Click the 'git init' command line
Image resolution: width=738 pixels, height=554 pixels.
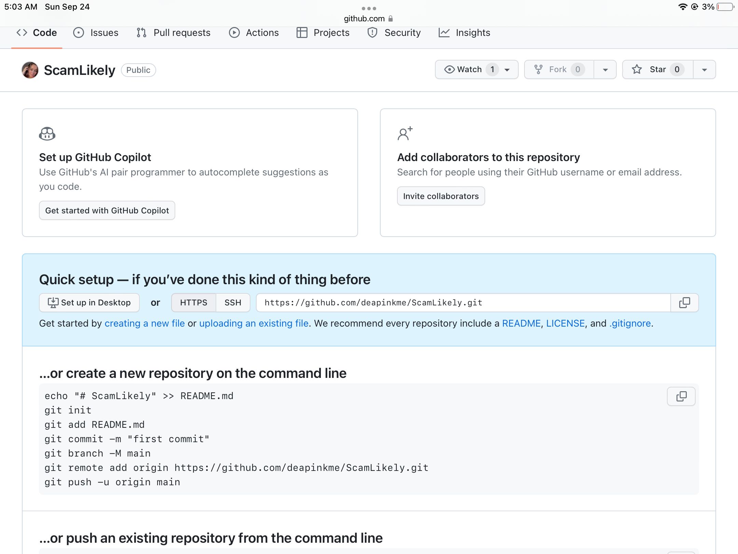[68, 410]
